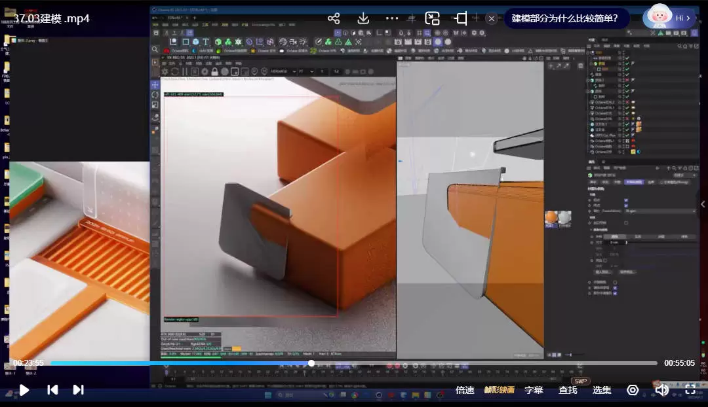Viewport: 708px width, 407px height.
Task: Click the circular settings icon beside volume
Action: coord(633,390)
